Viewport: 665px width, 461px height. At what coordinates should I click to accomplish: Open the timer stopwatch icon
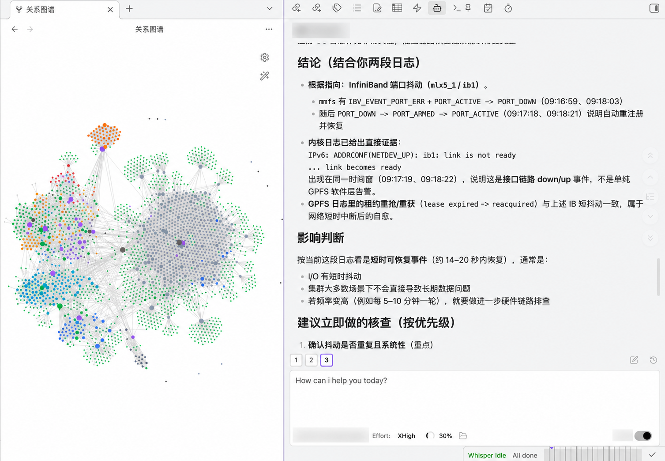tap(508, 8)
